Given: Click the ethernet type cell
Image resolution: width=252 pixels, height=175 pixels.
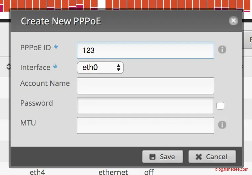Looking at the screenshot, I should point(113,172).
